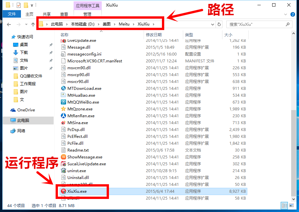This screenshot has width=299, height=212.
Task: Click the MtSina.exe Weibo icon
Action: click(x=63, y=123)
